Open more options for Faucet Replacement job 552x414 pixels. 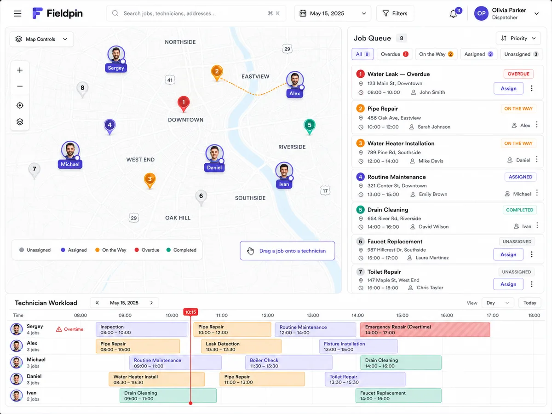(x=532, y=254)
